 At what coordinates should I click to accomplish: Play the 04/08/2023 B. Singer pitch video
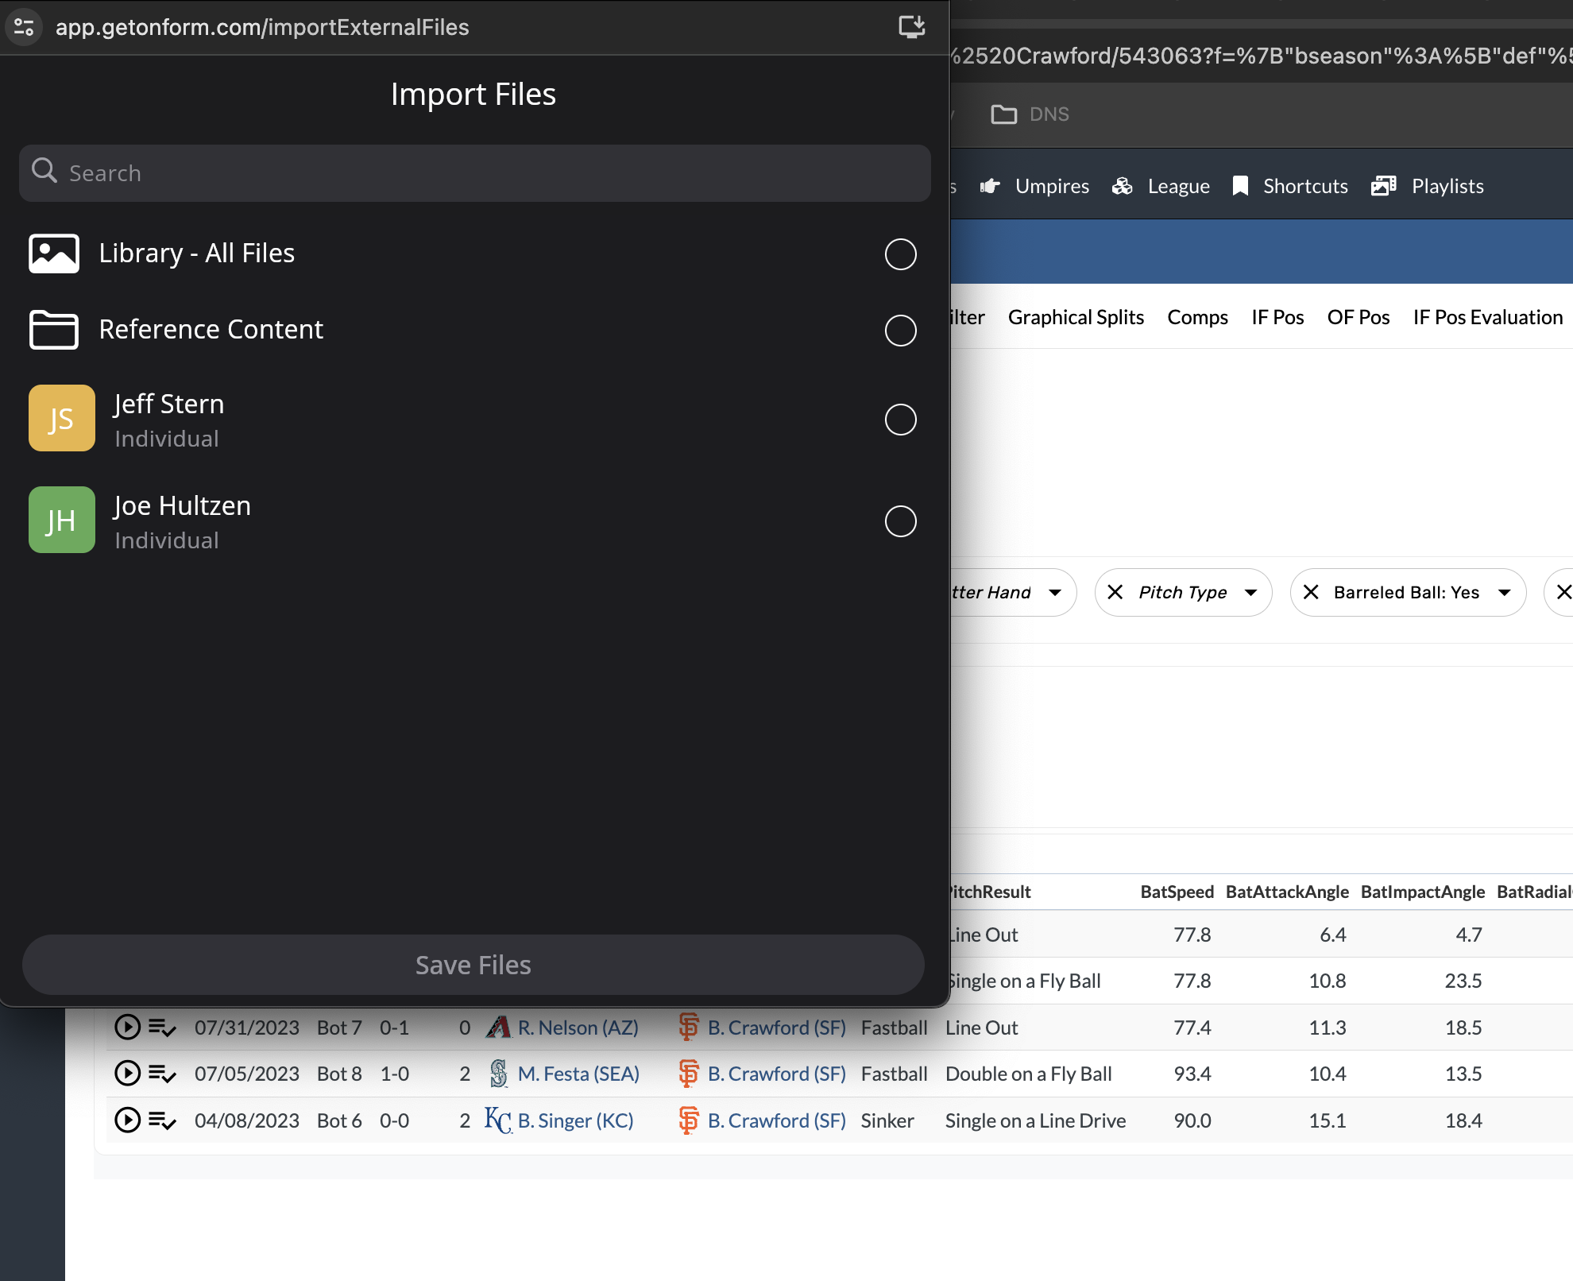point(127,1120)
